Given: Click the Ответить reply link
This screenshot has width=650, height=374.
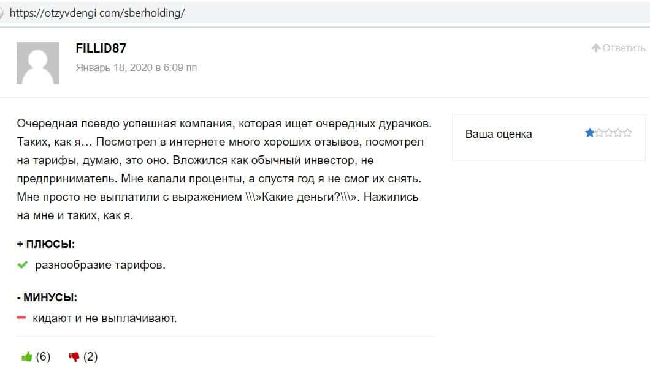Looking at the screenshot, I should (624, 48).
